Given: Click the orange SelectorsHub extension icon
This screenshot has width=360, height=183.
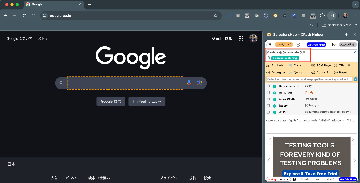Looking at the screenshot, I should pos(275,16).
